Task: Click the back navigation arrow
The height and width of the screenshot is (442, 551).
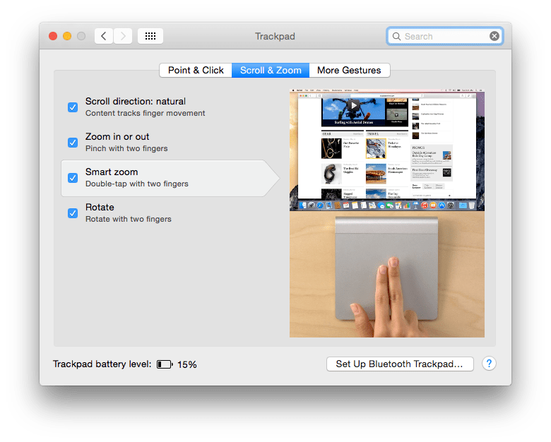Action: (104, 36)
